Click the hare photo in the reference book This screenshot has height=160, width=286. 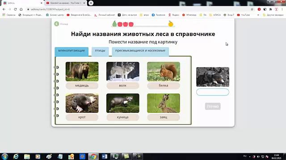tap(164, 103)
